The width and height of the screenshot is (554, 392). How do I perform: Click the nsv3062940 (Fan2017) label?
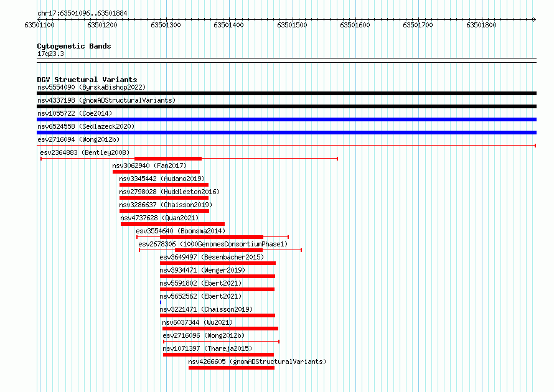pyautogui.click(x=149, y=166)
